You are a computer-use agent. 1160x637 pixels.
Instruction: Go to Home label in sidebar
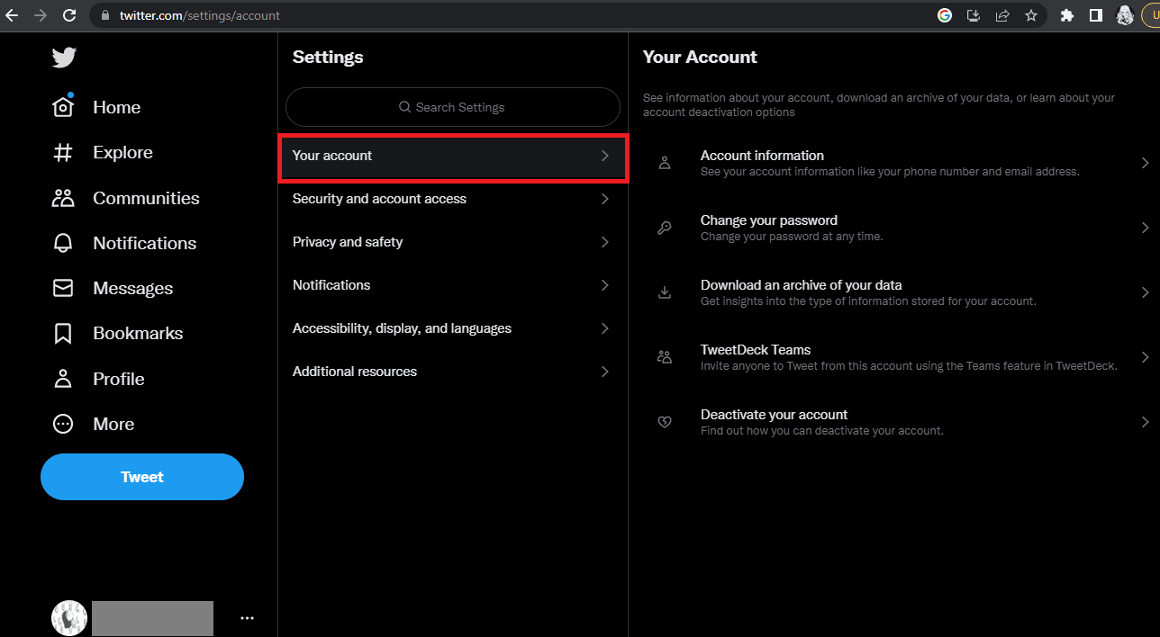(117, 107)
